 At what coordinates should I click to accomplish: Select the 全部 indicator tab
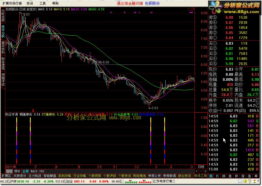[25, 171]
